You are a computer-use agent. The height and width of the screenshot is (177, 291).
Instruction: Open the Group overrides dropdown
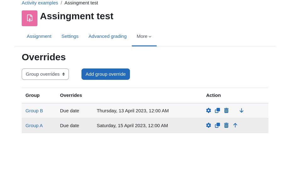[x=45, y=74]
